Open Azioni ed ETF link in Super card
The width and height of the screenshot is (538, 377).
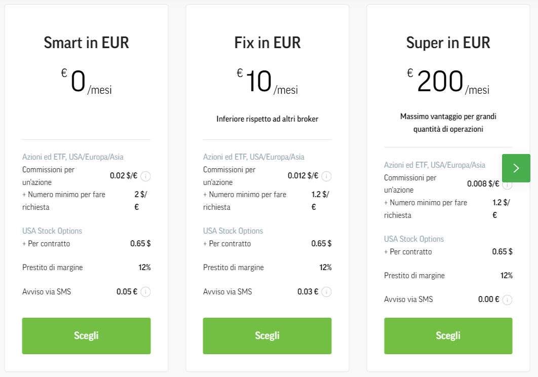coord(434,165)
